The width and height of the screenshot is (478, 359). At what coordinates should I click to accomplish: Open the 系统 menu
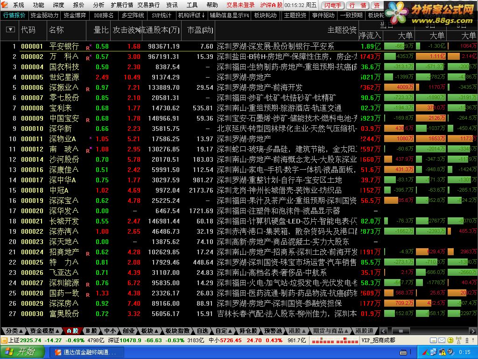[19, 5]
